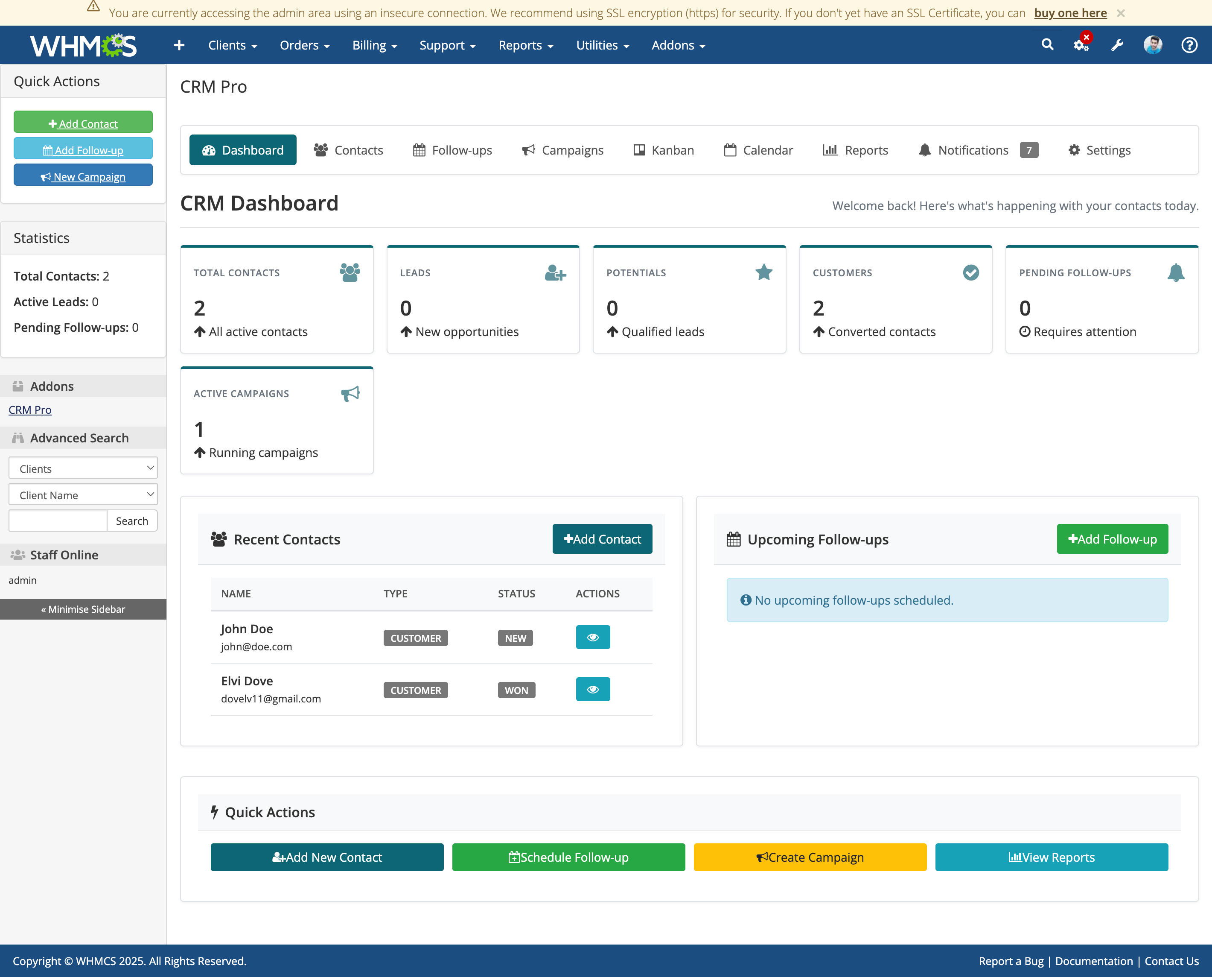
Task: Click the admin profile avatar
Action: point(1152,44)
